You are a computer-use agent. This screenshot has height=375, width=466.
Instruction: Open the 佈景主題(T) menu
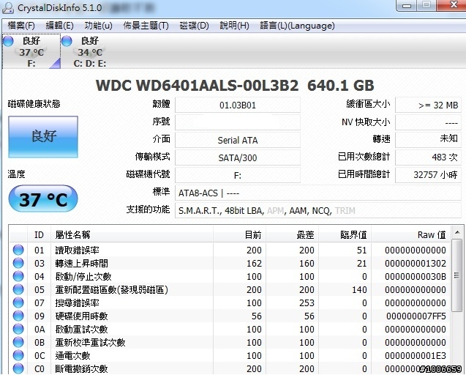point(146,26)
